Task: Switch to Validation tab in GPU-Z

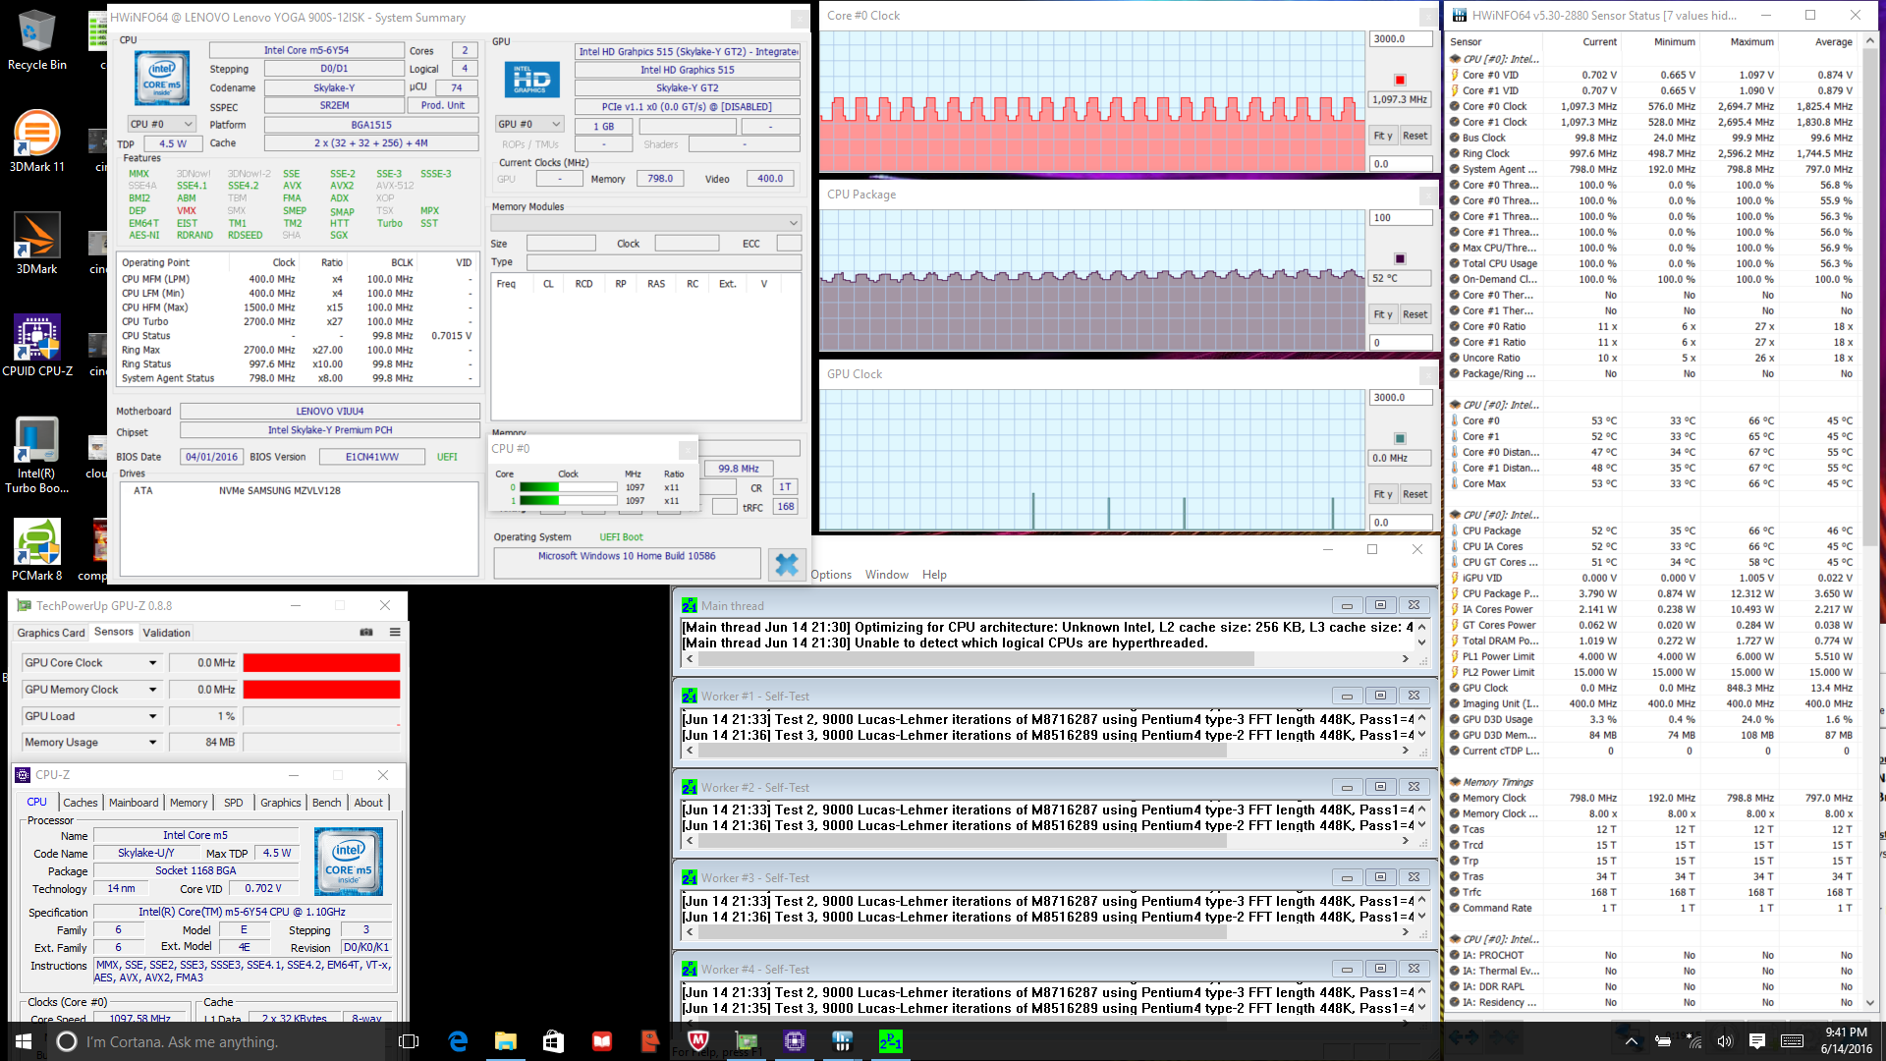Action: [166, 633]
